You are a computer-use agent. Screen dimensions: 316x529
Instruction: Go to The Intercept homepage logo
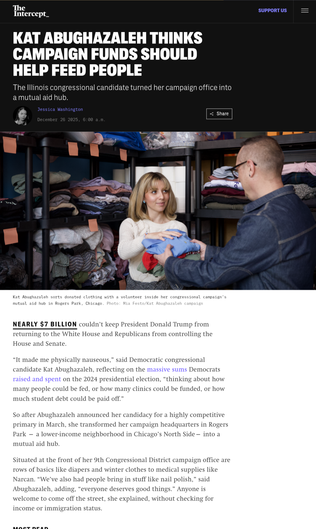click(x=31, y=11)
